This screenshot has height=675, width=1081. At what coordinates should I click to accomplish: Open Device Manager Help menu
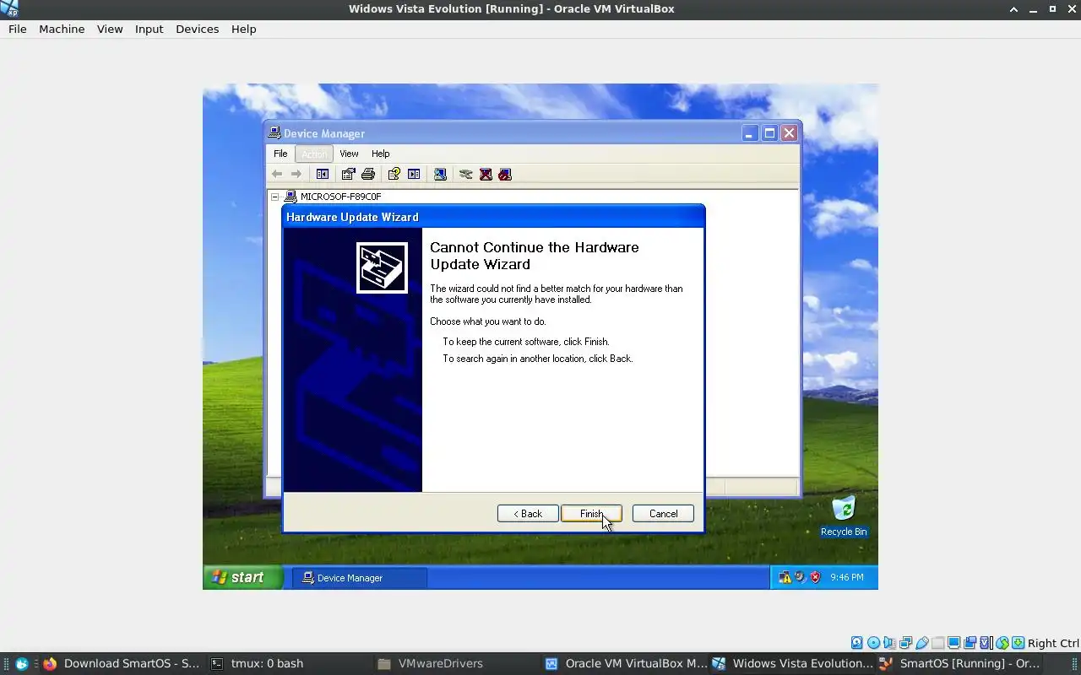pos(381,154)
